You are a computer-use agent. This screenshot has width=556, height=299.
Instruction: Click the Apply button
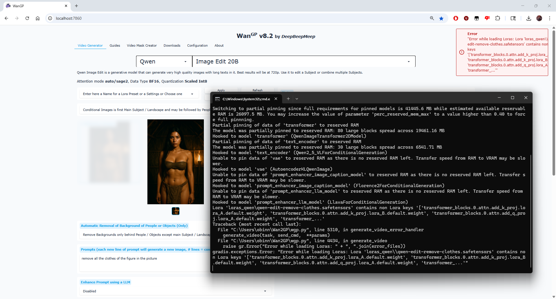pyautogui.click(x=221, y=90)
